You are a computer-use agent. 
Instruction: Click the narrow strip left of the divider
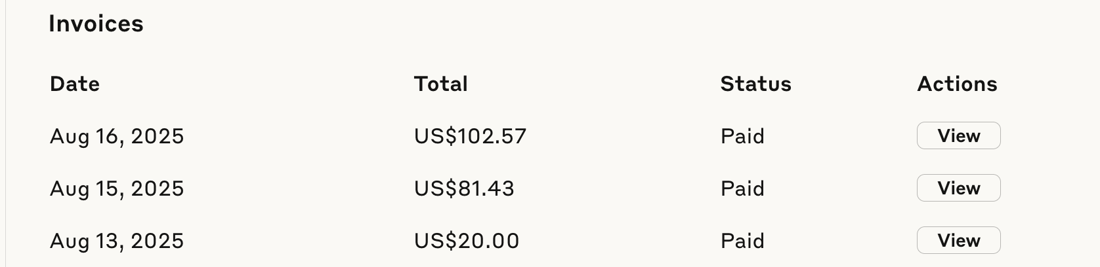pos(3,133)
